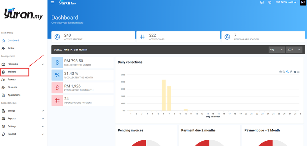Image resolution: width=307 pixels, height=146 pixels.
Task: Click chart zoom in plus icon
Action: click(280, 72)
